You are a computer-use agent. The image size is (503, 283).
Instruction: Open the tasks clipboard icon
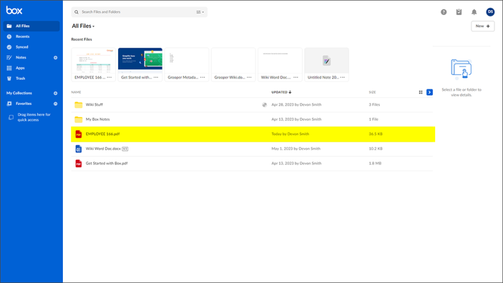click(459, 12)
